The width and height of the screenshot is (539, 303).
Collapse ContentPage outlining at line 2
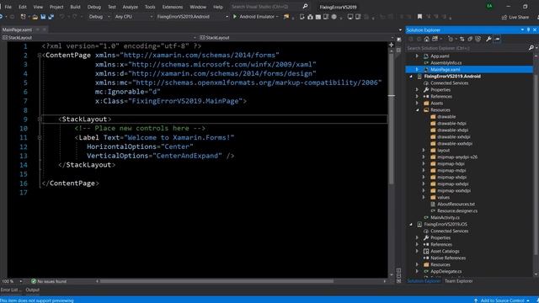(x=40, y=55)
